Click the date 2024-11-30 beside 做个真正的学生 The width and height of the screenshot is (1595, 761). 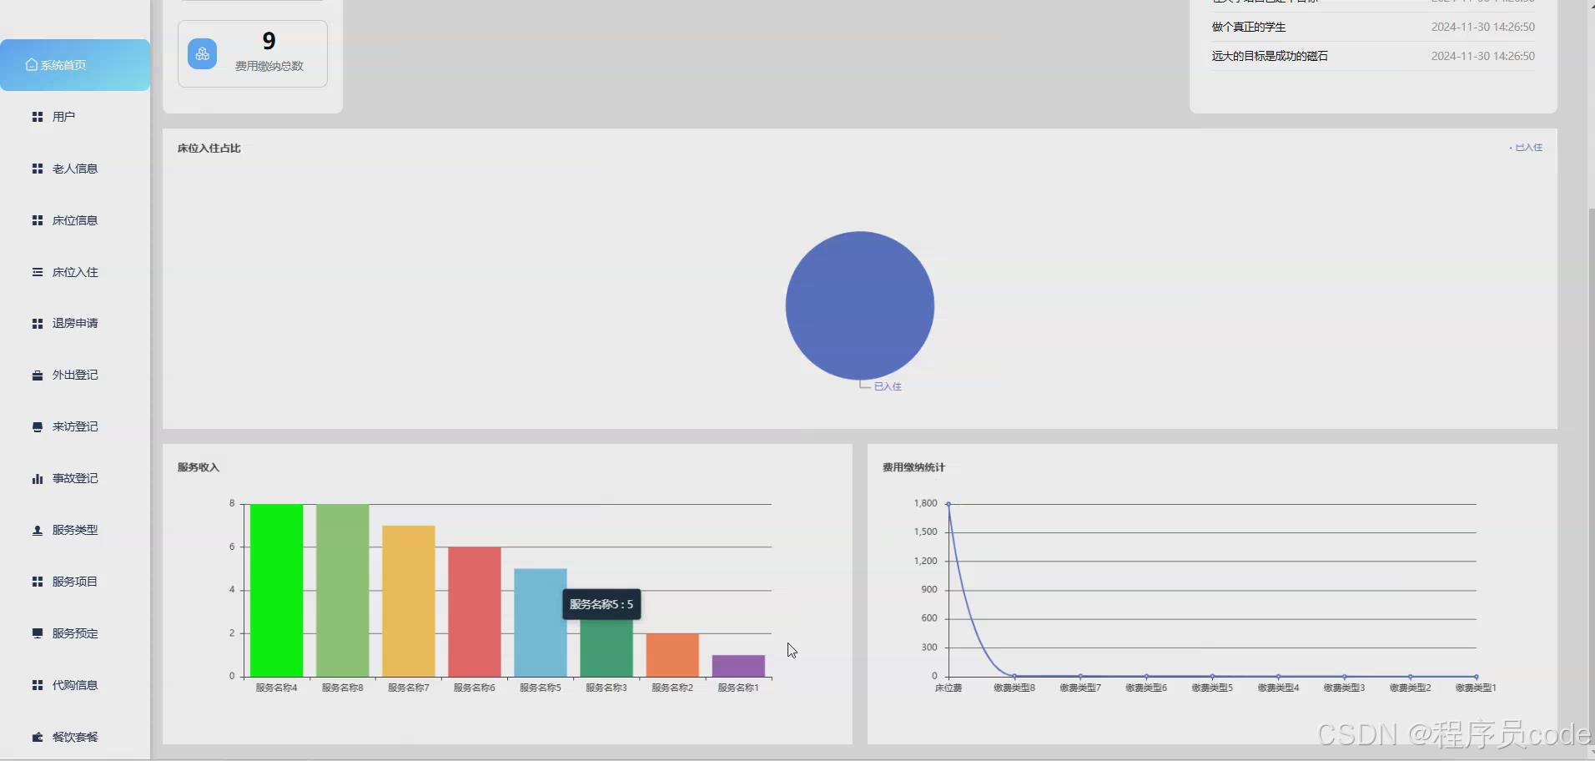pos(1483,27)
